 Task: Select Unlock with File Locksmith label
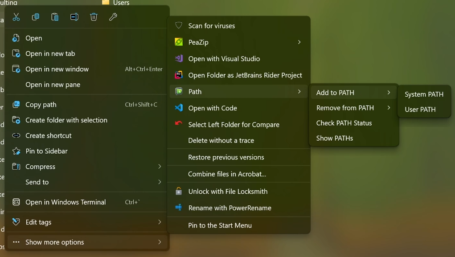click(228, 192)
